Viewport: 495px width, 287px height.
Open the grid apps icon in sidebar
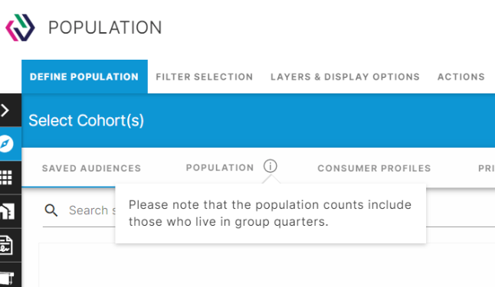6,178
